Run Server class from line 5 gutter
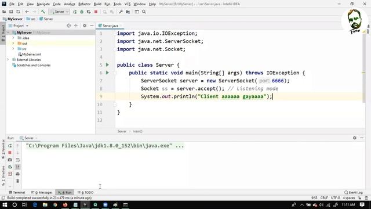 (107, 64)
